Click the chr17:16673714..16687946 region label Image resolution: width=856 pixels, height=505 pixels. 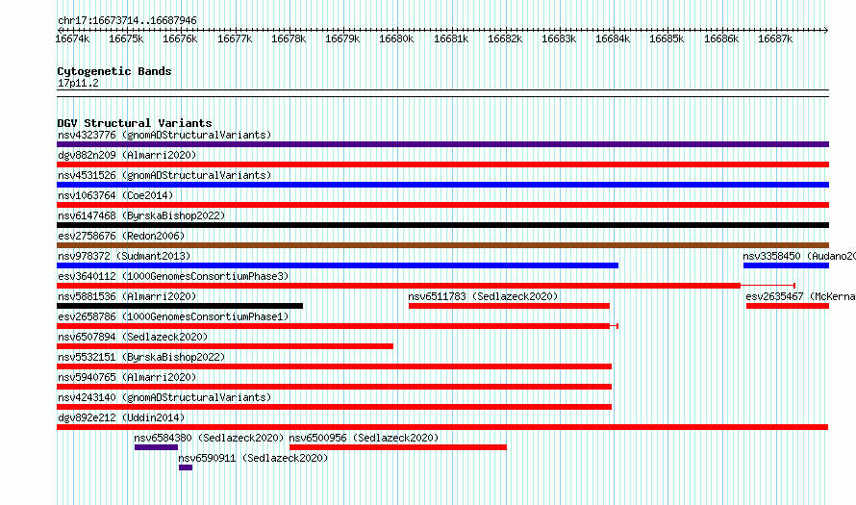127,20
